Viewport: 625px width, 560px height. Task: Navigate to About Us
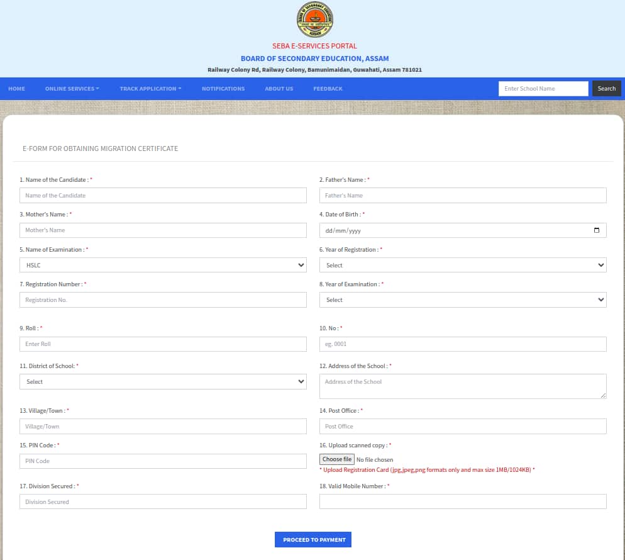pos(279,89)
